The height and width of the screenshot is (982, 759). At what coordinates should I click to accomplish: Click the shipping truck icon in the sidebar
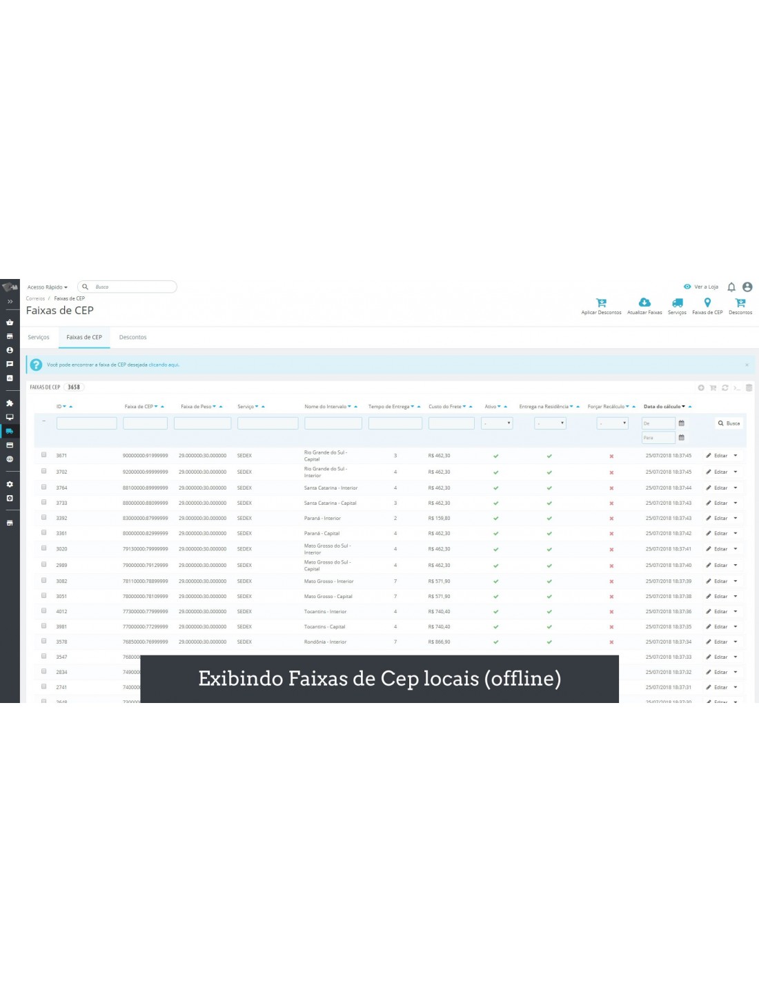point(10,431)
